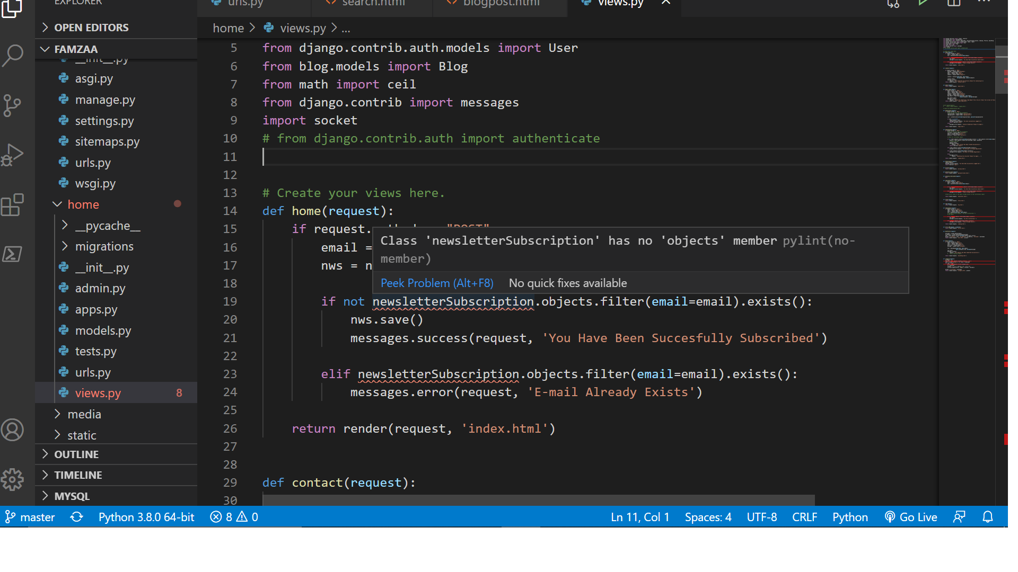Viewport: 1018px width, 572px height.
Task: Run the Python file using the green play button
Action: pos(923,3)
